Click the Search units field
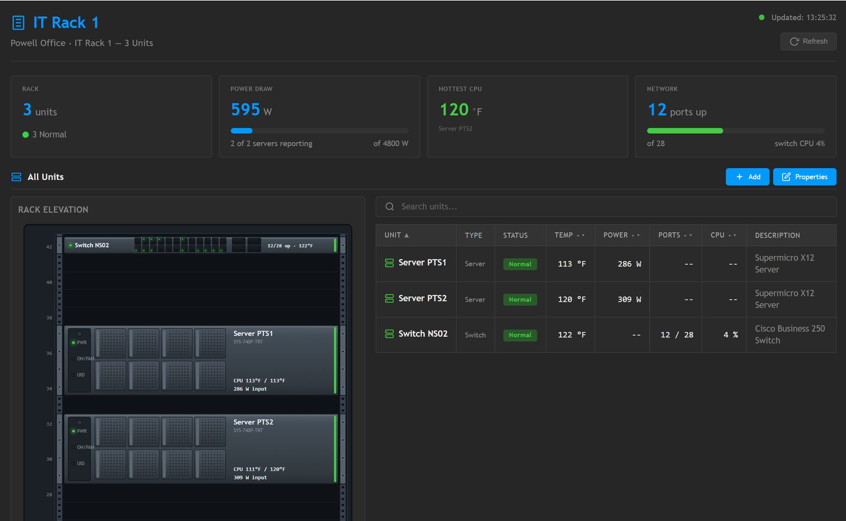 click(605, 207)
